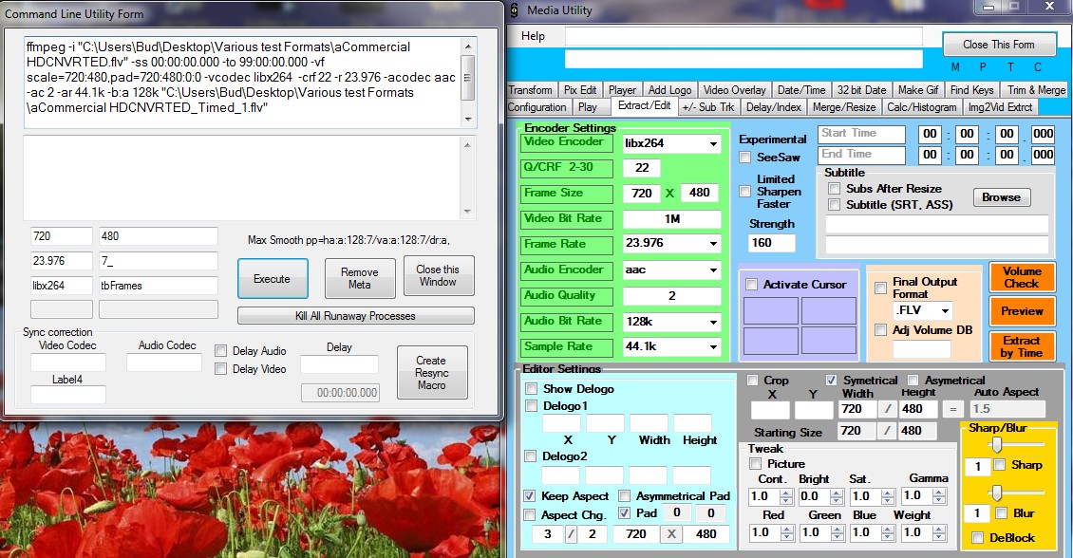Click Create Resync Macro button
The width and height of the screenshot is (1073, 558).
(x=432, y=373)
